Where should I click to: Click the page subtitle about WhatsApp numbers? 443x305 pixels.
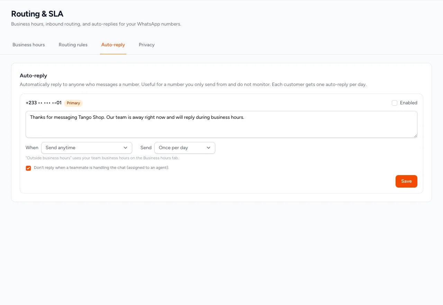pyautogui.click(x=96, y=24)
